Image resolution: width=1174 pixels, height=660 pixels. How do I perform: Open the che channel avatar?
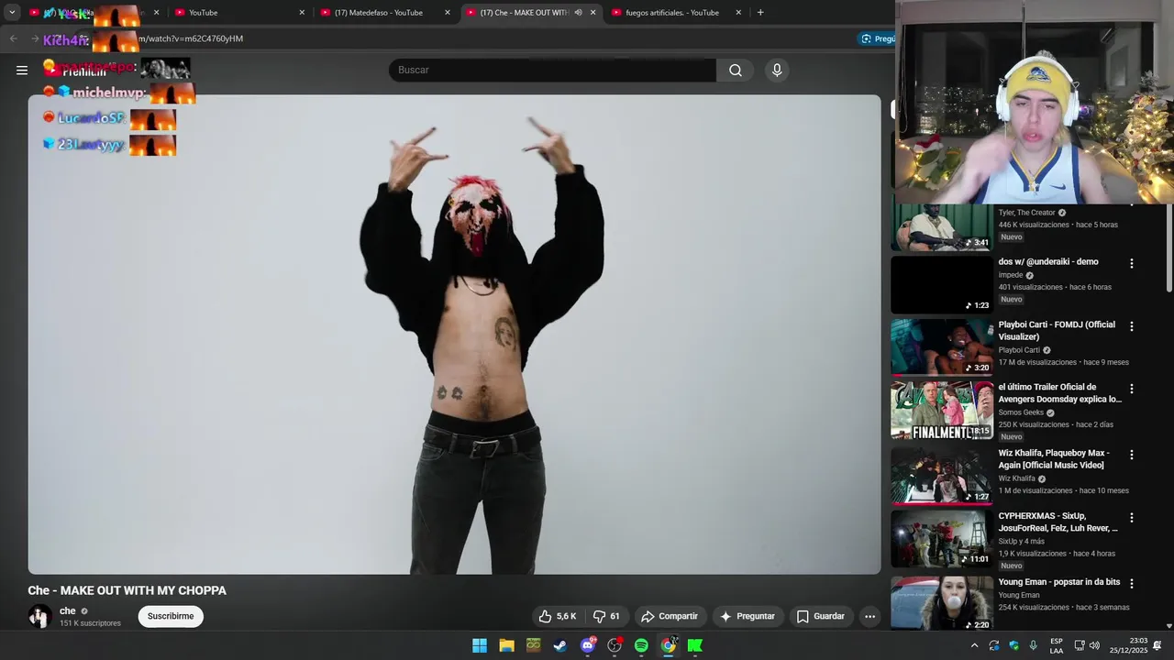(x=39, y=617)
